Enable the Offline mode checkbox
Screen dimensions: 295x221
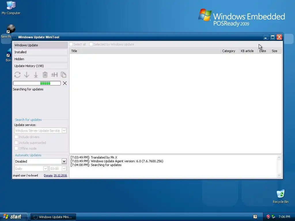click(x=16, y=148)
